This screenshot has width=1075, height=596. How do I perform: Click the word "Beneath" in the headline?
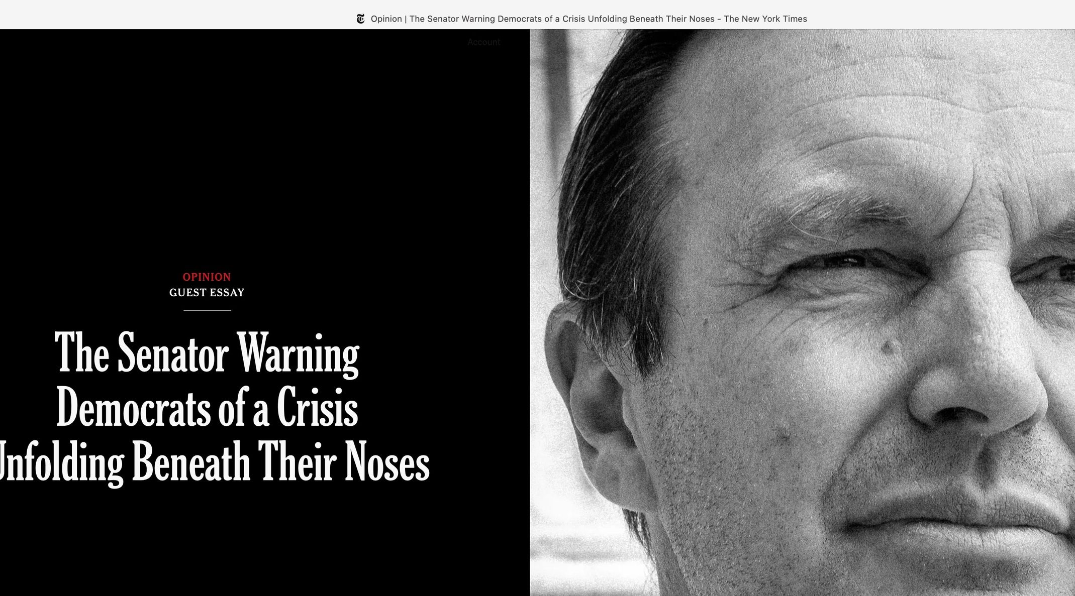click(x=191, y=462)
